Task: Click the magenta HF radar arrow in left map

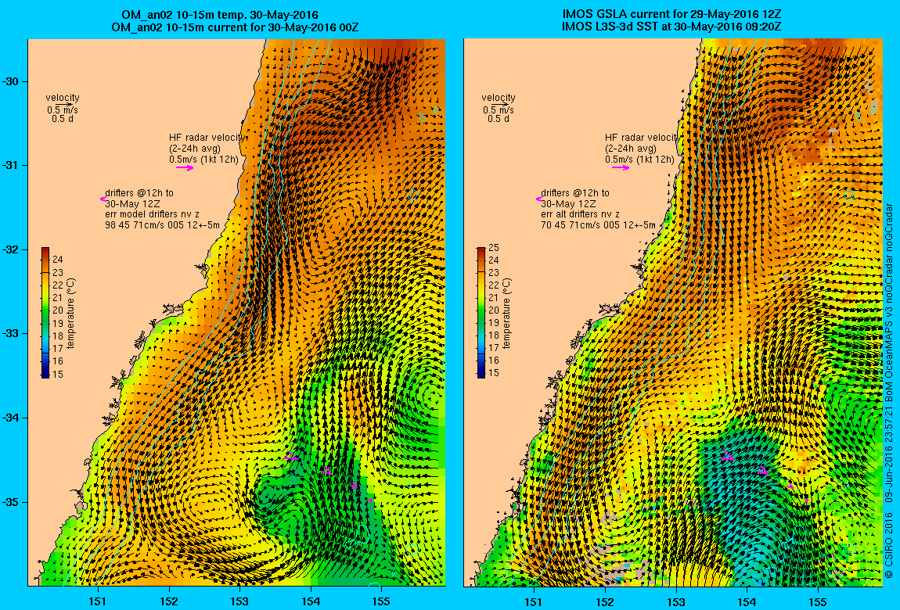Action: coord(185,168)
